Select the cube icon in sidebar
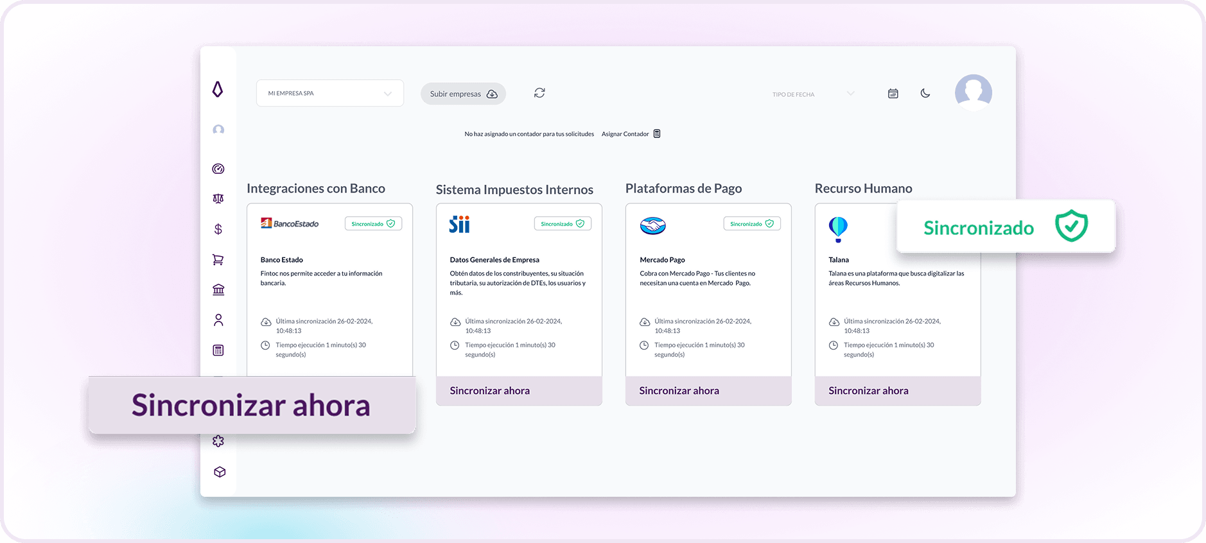1206x543 pixels. (x=220, y=472)
